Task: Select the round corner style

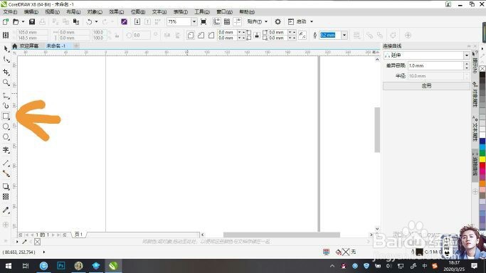Action: (x=191, y=36)
